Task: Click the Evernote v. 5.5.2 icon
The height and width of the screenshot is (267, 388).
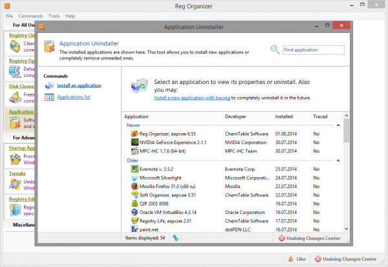Action: [135, 169]
